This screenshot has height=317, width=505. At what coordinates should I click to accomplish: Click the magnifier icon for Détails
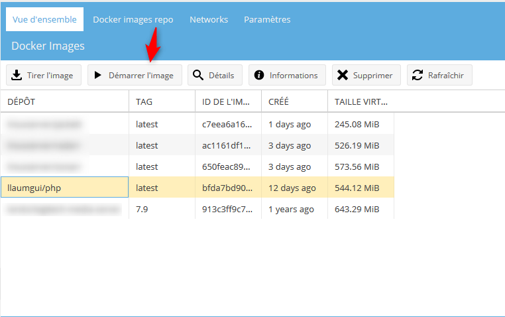pyautogui.click(x=198, y=75)
